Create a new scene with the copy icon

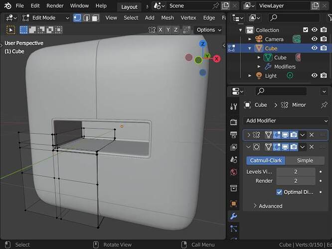click(225, 6)
